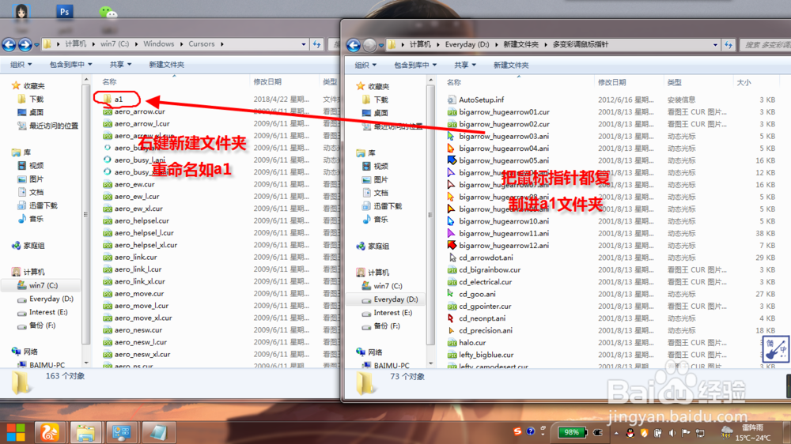Select bigarrow_hugearrow05.ani cursor icon

[x=452, y=160]
